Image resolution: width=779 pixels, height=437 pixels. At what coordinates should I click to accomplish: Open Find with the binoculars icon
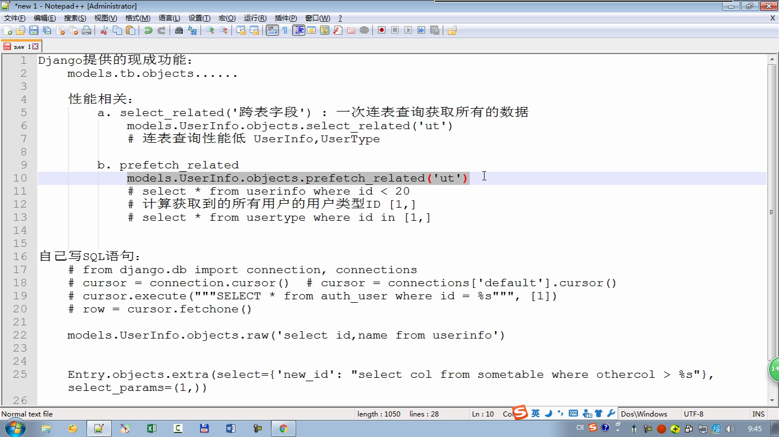tap(179, 30)
